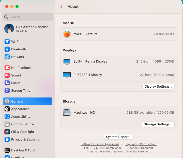
Task: Open the Focus pane
Action: pyautogui.click(x=16, y=83)
